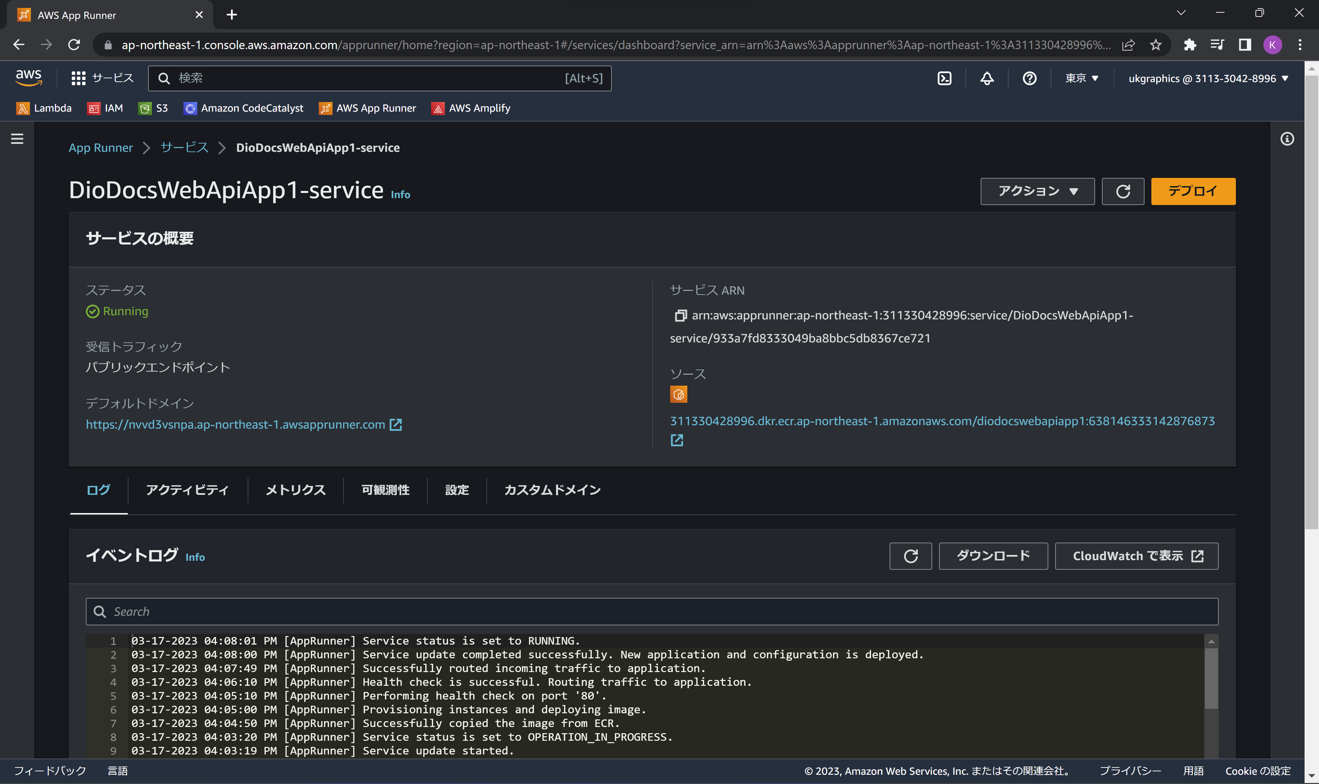Open Cookie の設定 footer link
Image resolution: width=1319 pixels, height=784 pixels.
pyautogui.click(x=1258, y=771)
